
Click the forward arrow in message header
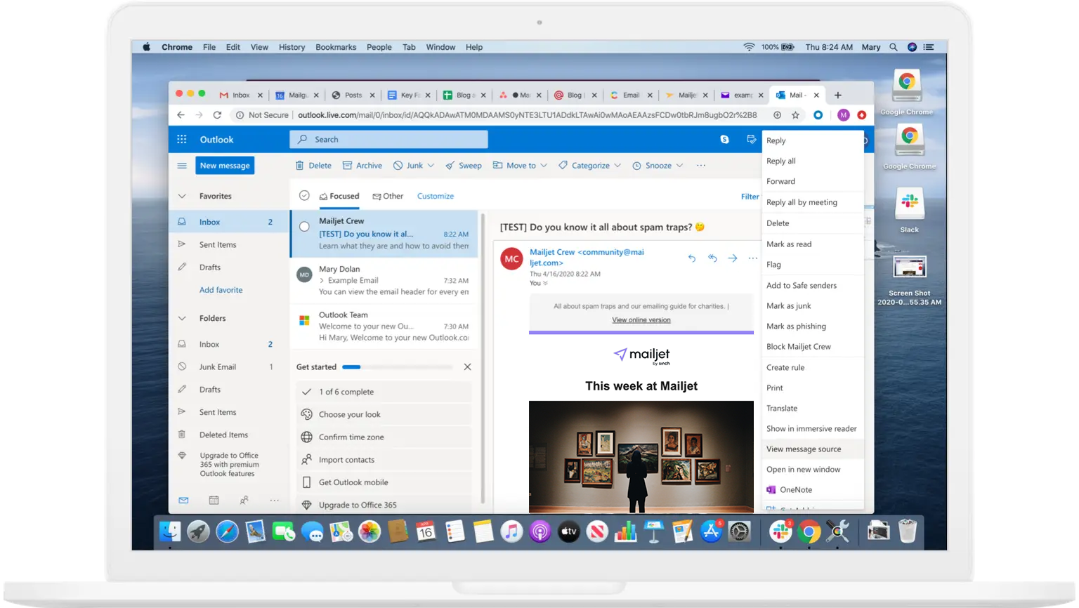(x=733, y=258)
